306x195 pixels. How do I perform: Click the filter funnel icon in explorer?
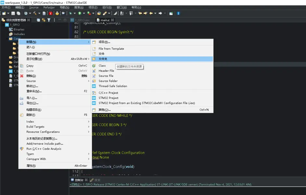pyautogui.click(x=49, y=20)
